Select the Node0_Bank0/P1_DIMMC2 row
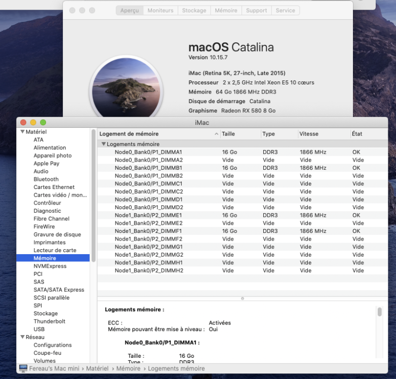This screenshot has width=396, height=379. (243, 192)
